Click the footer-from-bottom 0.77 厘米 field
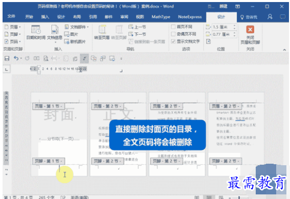Screen dimensions: 290x199 pyautogui.click(x=222, y=34)
